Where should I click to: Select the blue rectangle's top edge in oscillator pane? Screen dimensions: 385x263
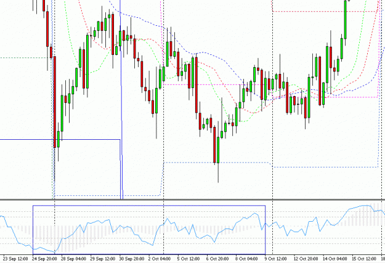pyautogui.click(x=149, y=206)
